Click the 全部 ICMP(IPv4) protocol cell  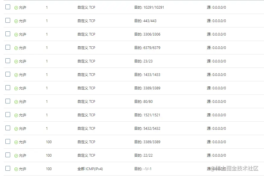[x=90, y=169]
